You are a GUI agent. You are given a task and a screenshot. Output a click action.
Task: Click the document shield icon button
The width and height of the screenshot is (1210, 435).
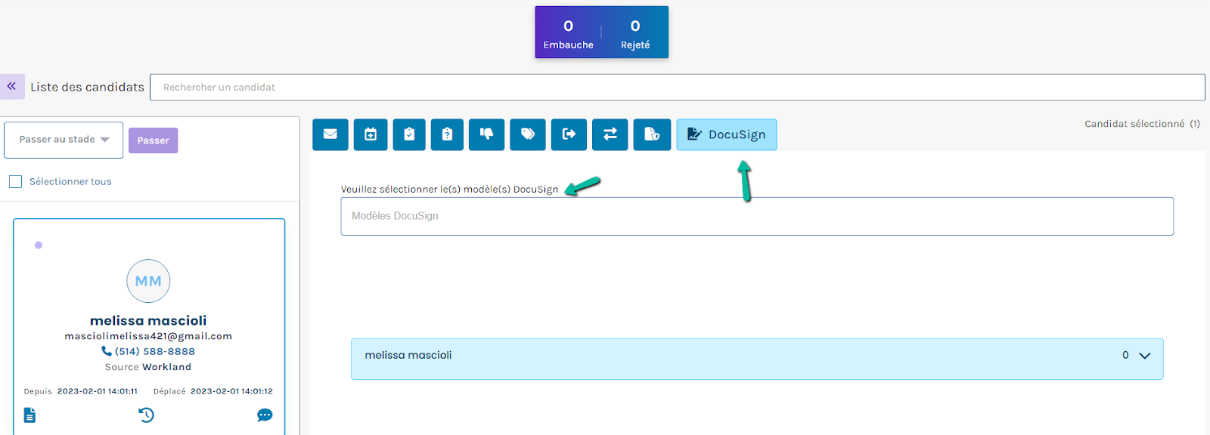pyautogui.click(x=652, y=134)
